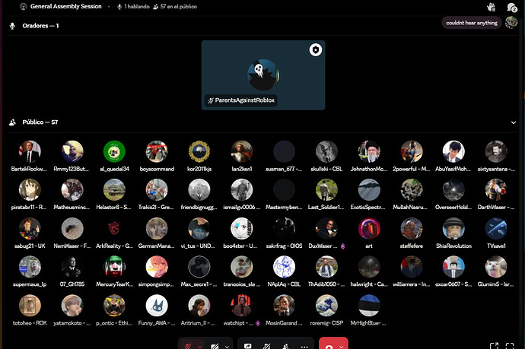Click the chat sender avatar beside 'couldnt hear anything'
This screenshot has width=525, height=349.
pos(511,23)
